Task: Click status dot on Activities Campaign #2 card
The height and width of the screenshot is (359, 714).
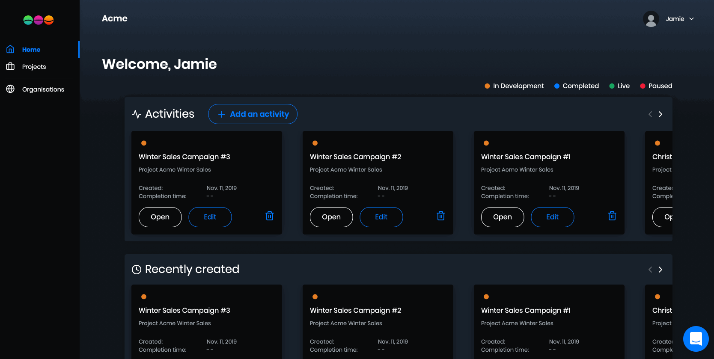Action: 315,143
